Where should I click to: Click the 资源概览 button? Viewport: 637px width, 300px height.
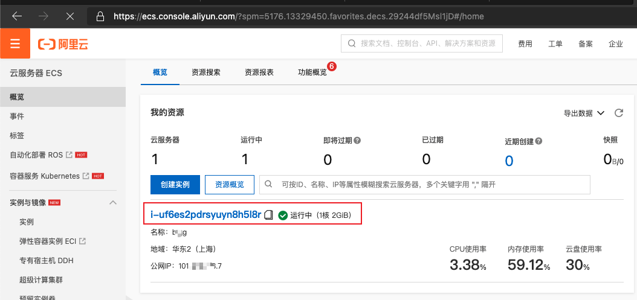point(230,185)
